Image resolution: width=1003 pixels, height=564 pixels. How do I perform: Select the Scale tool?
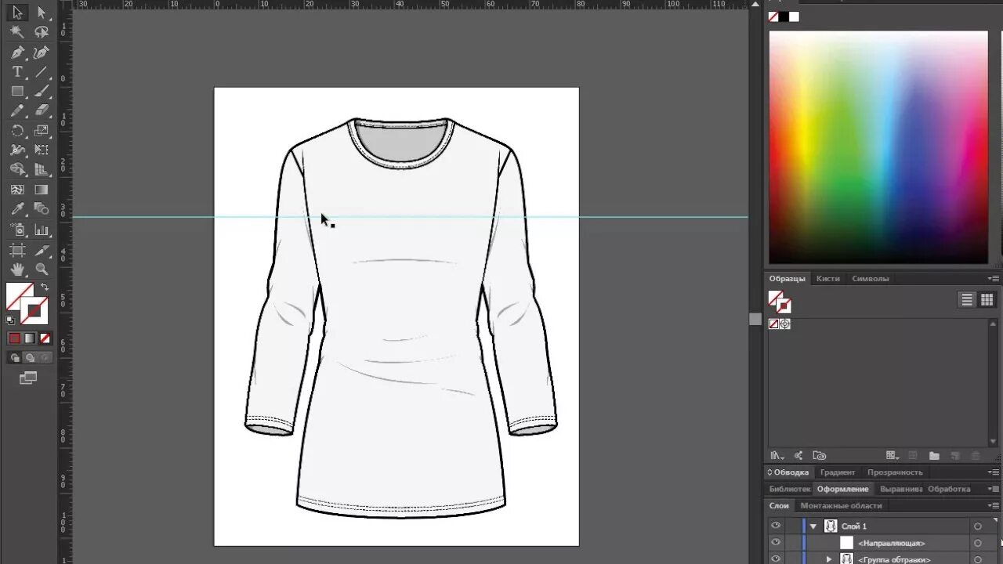[42, 131]
